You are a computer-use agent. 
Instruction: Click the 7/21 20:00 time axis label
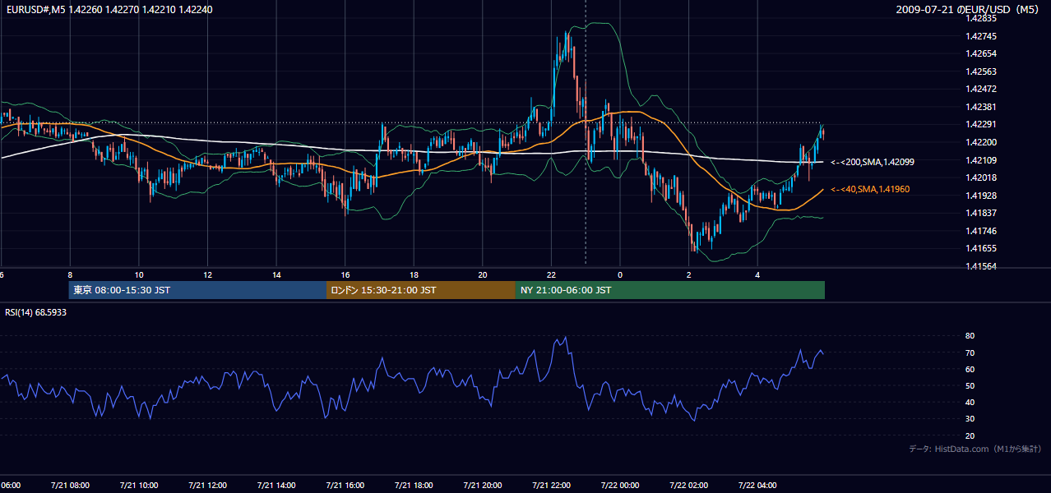click(x=483, y=486)
